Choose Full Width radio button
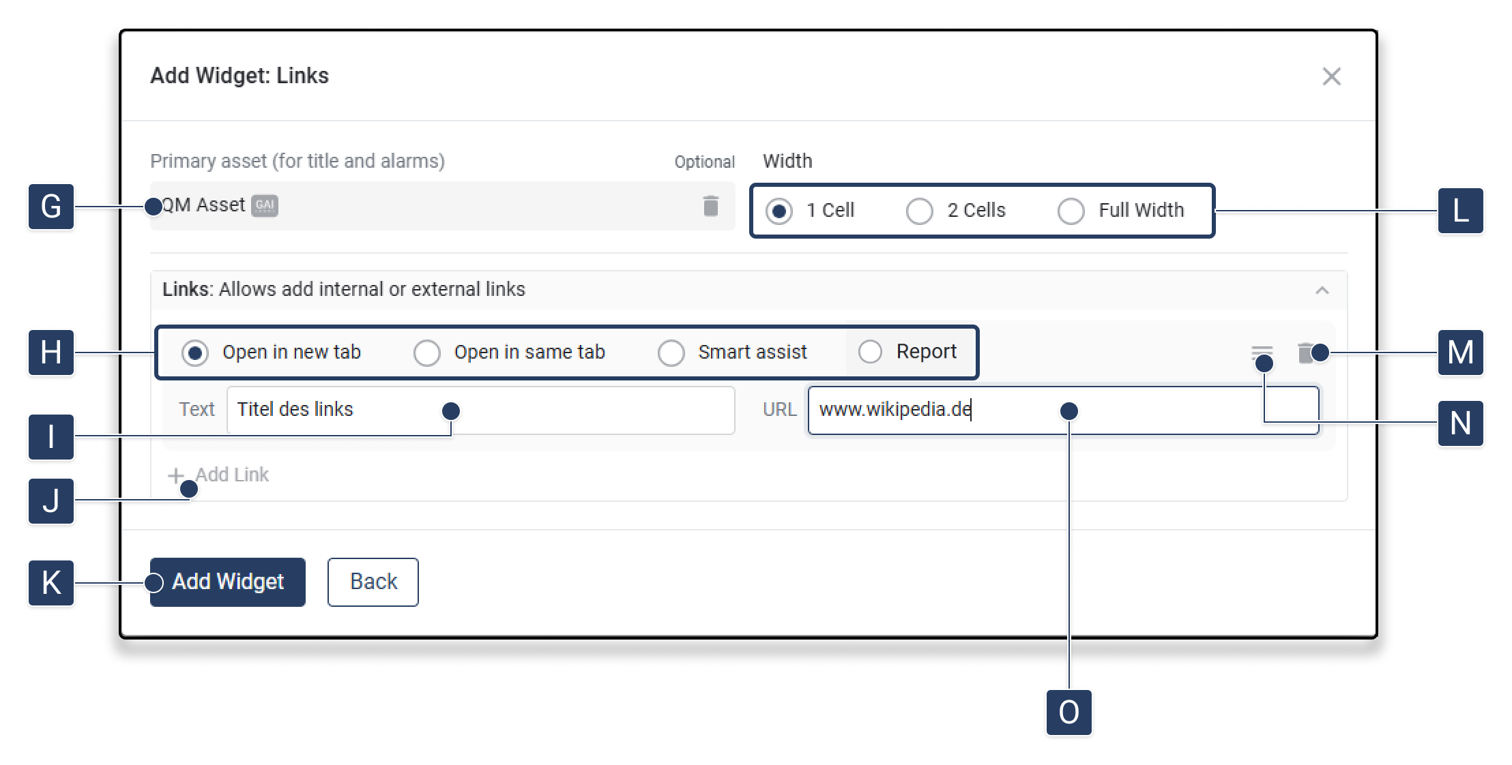 coord(1071,211)
